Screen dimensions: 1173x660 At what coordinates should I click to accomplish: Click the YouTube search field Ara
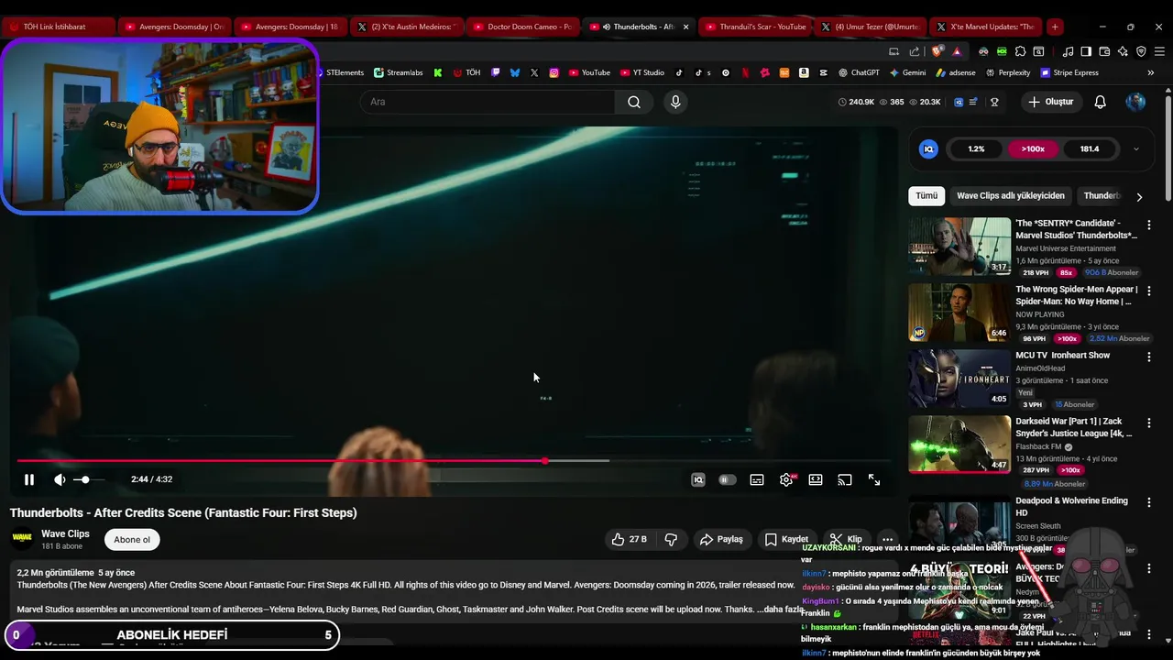pyautogui.click(x=487, y=102)
